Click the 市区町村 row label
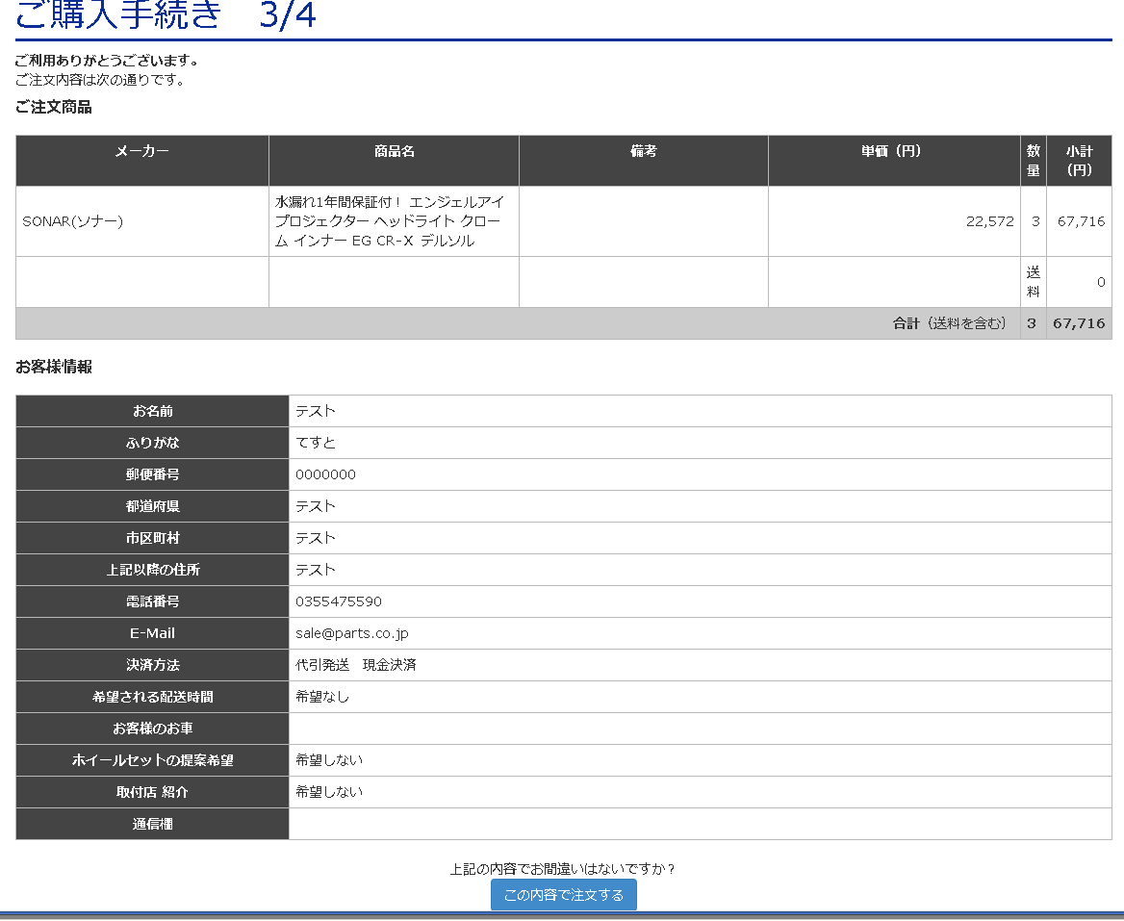This screenshot has height=921, width=1124. click(x=153, y=538)
